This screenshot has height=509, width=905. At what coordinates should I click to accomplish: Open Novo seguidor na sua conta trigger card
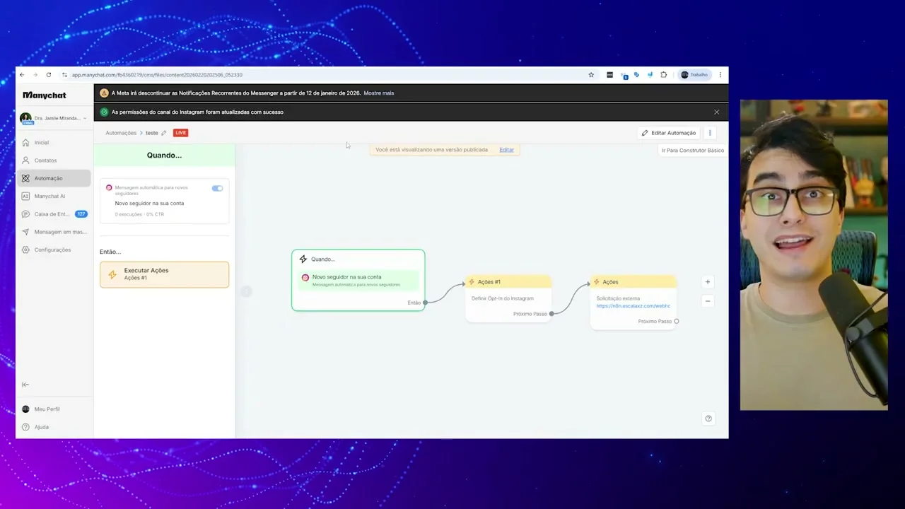[x=164, y=201]
